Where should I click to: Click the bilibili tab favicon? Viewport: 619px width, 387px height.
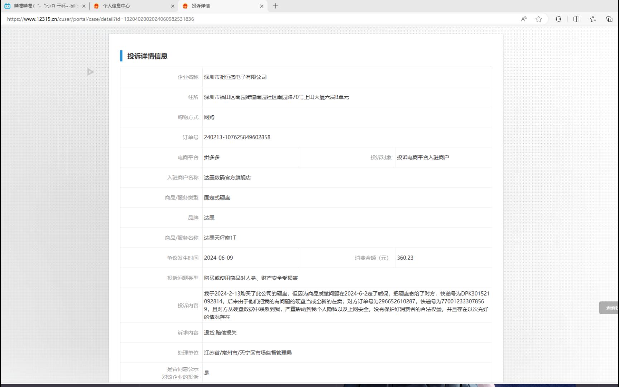tap(7, 6)
